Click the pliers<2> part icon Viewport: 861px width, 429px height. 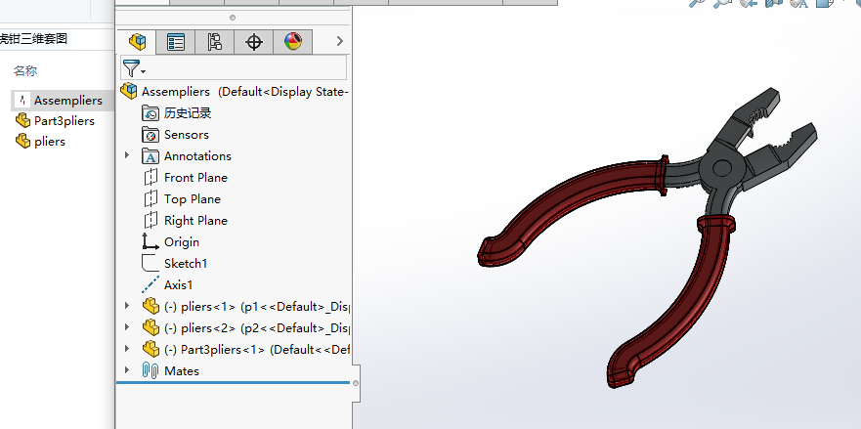click(x=151, y=327)
